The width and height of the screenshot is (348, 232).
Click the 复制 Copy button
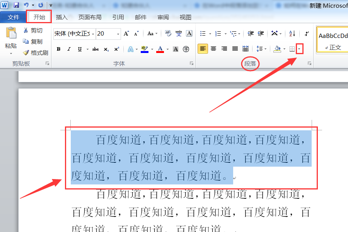[x=33, y=41]
